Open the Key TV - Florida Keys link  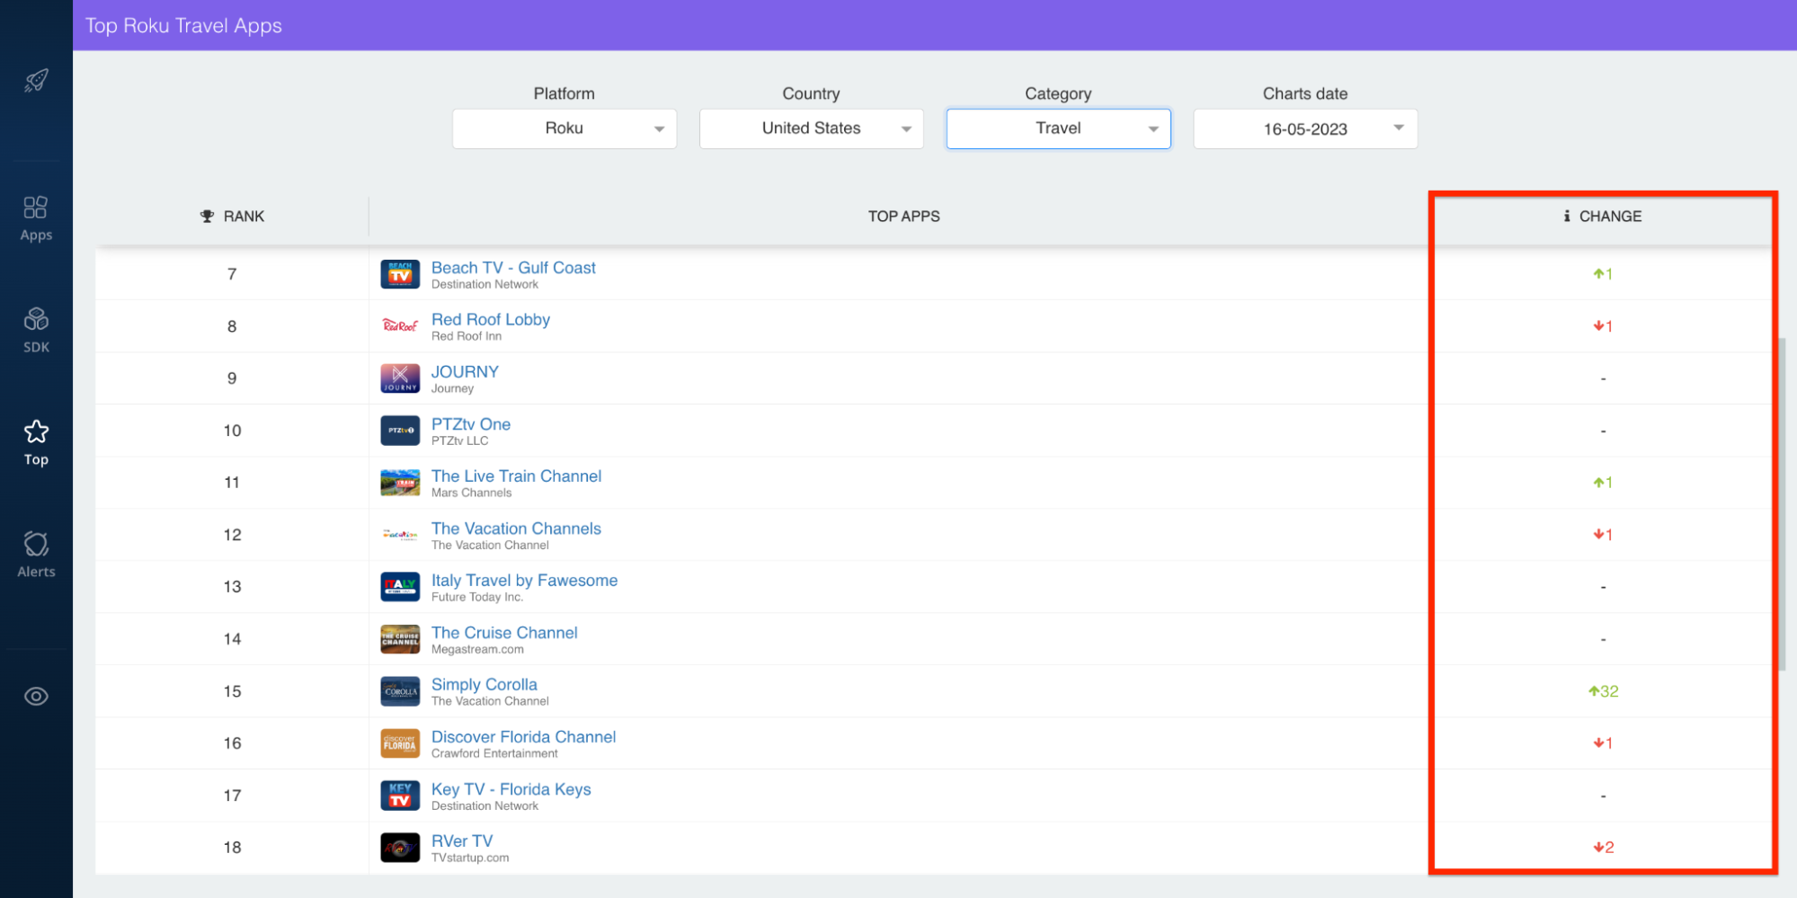click(x=512, y=789)
